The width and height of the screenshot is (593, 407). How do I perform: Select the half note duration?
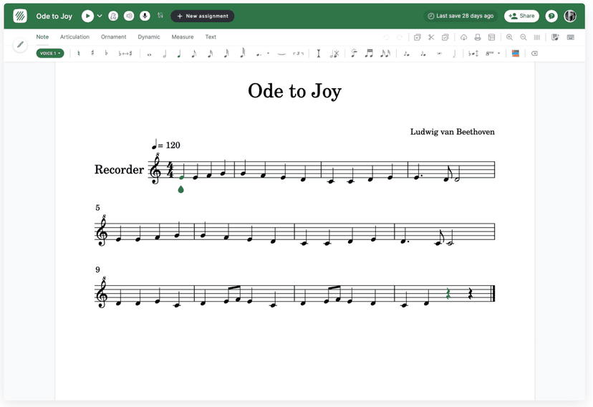164,54
